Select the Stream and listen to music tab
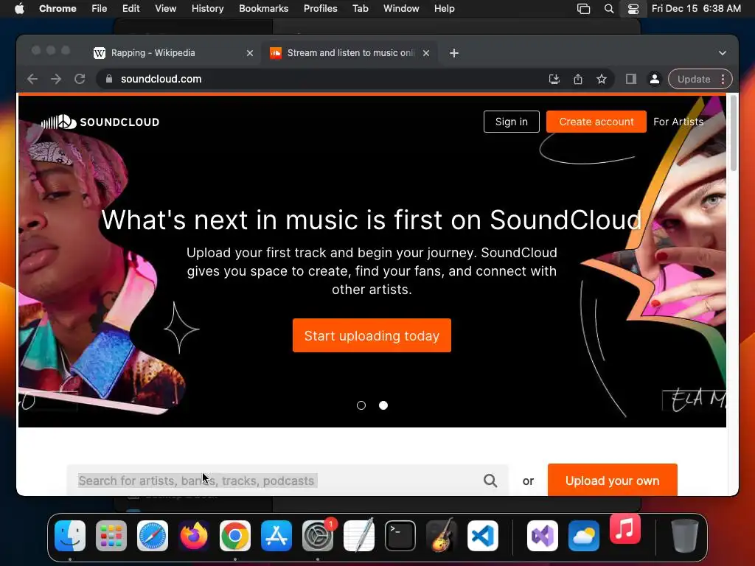The image size is (755, 566). 350,53
